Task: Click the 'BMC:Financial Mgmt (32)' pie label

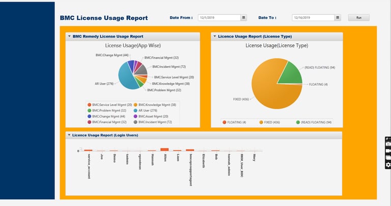Action: (x=161, y=58)
